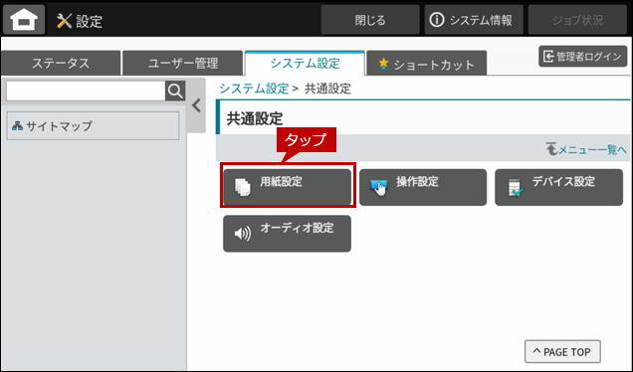Viewport: 633px width, 372px height.
Task: Click the 管理者ログイン button
Action: coord(583,57)
